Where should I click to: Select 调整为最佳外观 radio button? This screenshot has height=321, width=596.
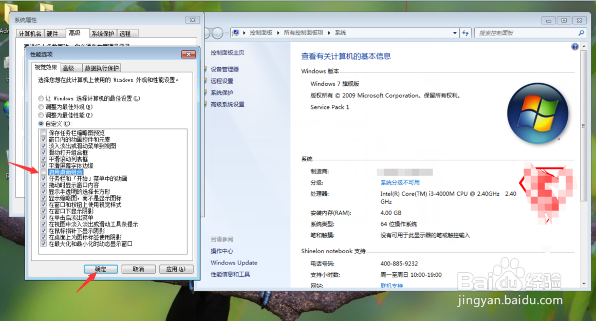tap(41, 107)
